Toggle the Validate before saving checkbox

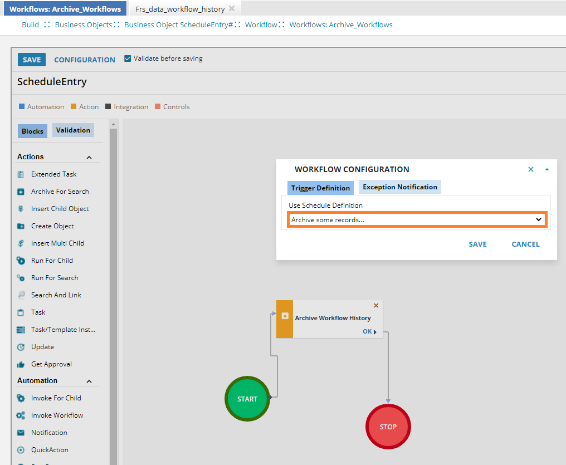[x=127, y=58]
